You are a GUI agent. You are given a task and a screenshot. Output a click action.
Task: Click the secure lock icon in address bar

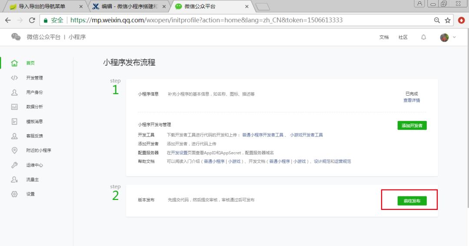[46, 20]
